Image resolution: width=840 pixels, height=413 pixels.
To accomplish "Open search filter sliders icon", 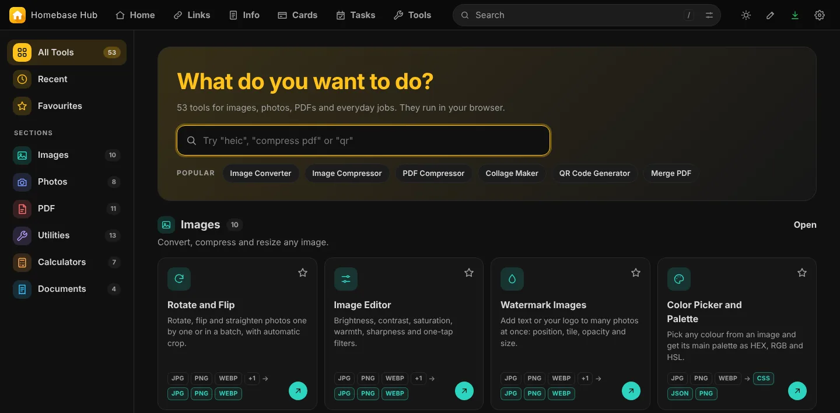I will tap(709, 15).
